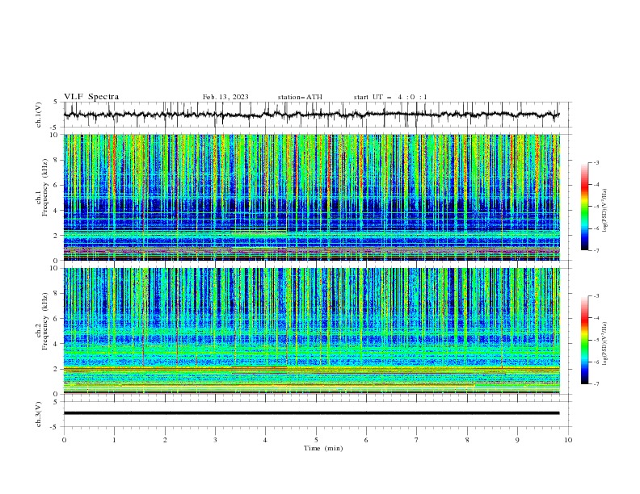Click the ch.2 Frequency (kHz) axis label
The height and width of the screenshot is (494, 640).
coord(42,321)
